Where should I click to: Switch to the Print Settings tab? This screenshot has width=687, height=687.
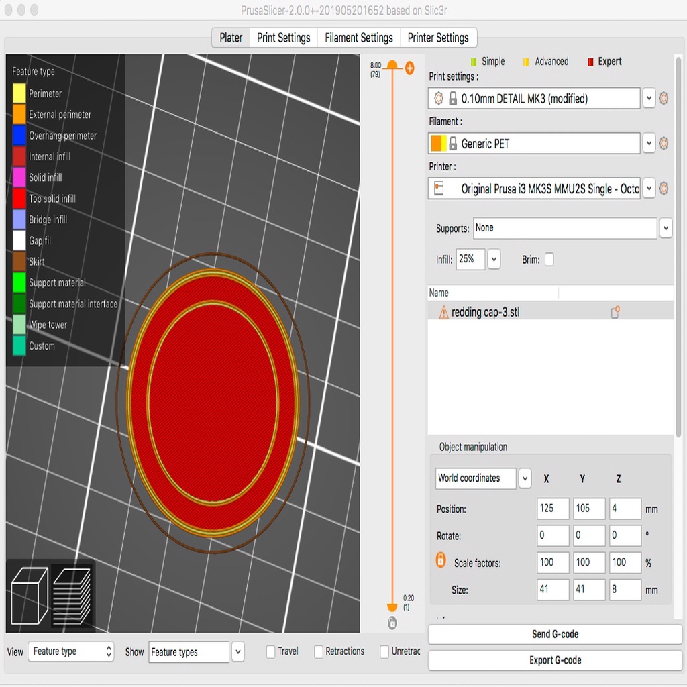pos(284,38)
